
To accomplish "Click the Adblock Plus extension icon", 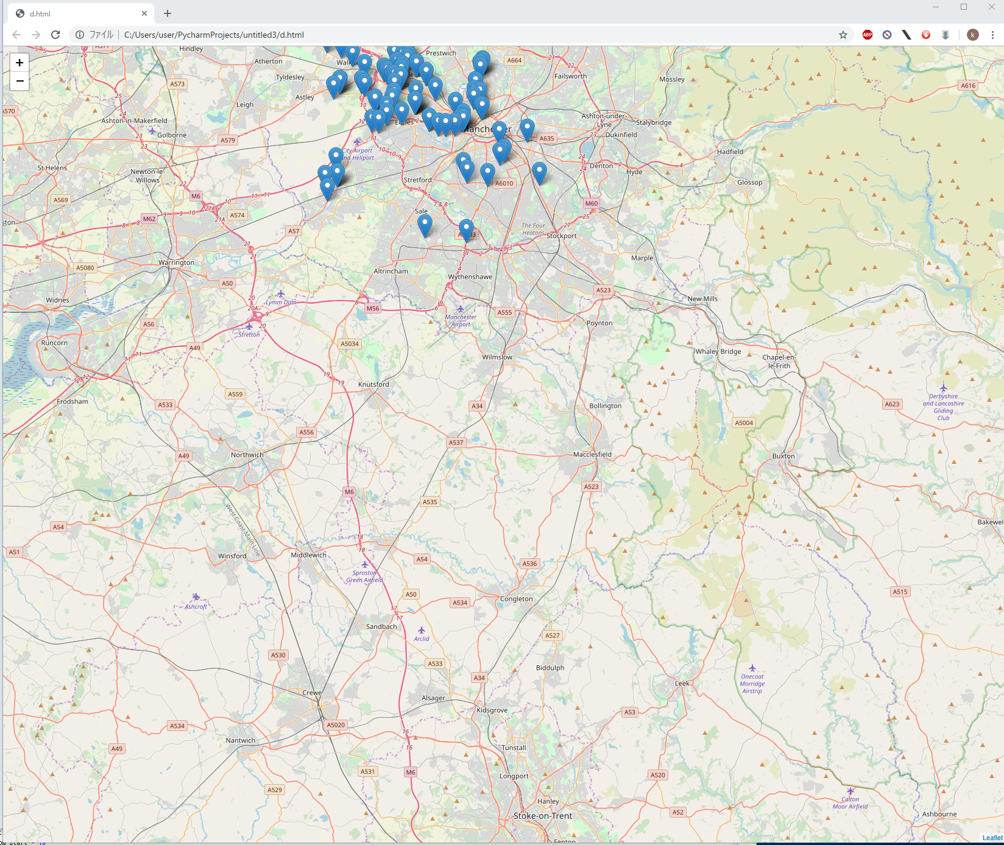I will 868,35.
